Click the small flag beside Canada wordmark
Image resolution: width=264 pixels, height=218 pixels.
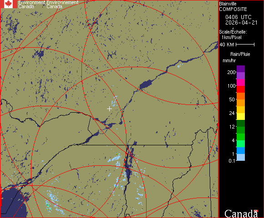(256, 211)
